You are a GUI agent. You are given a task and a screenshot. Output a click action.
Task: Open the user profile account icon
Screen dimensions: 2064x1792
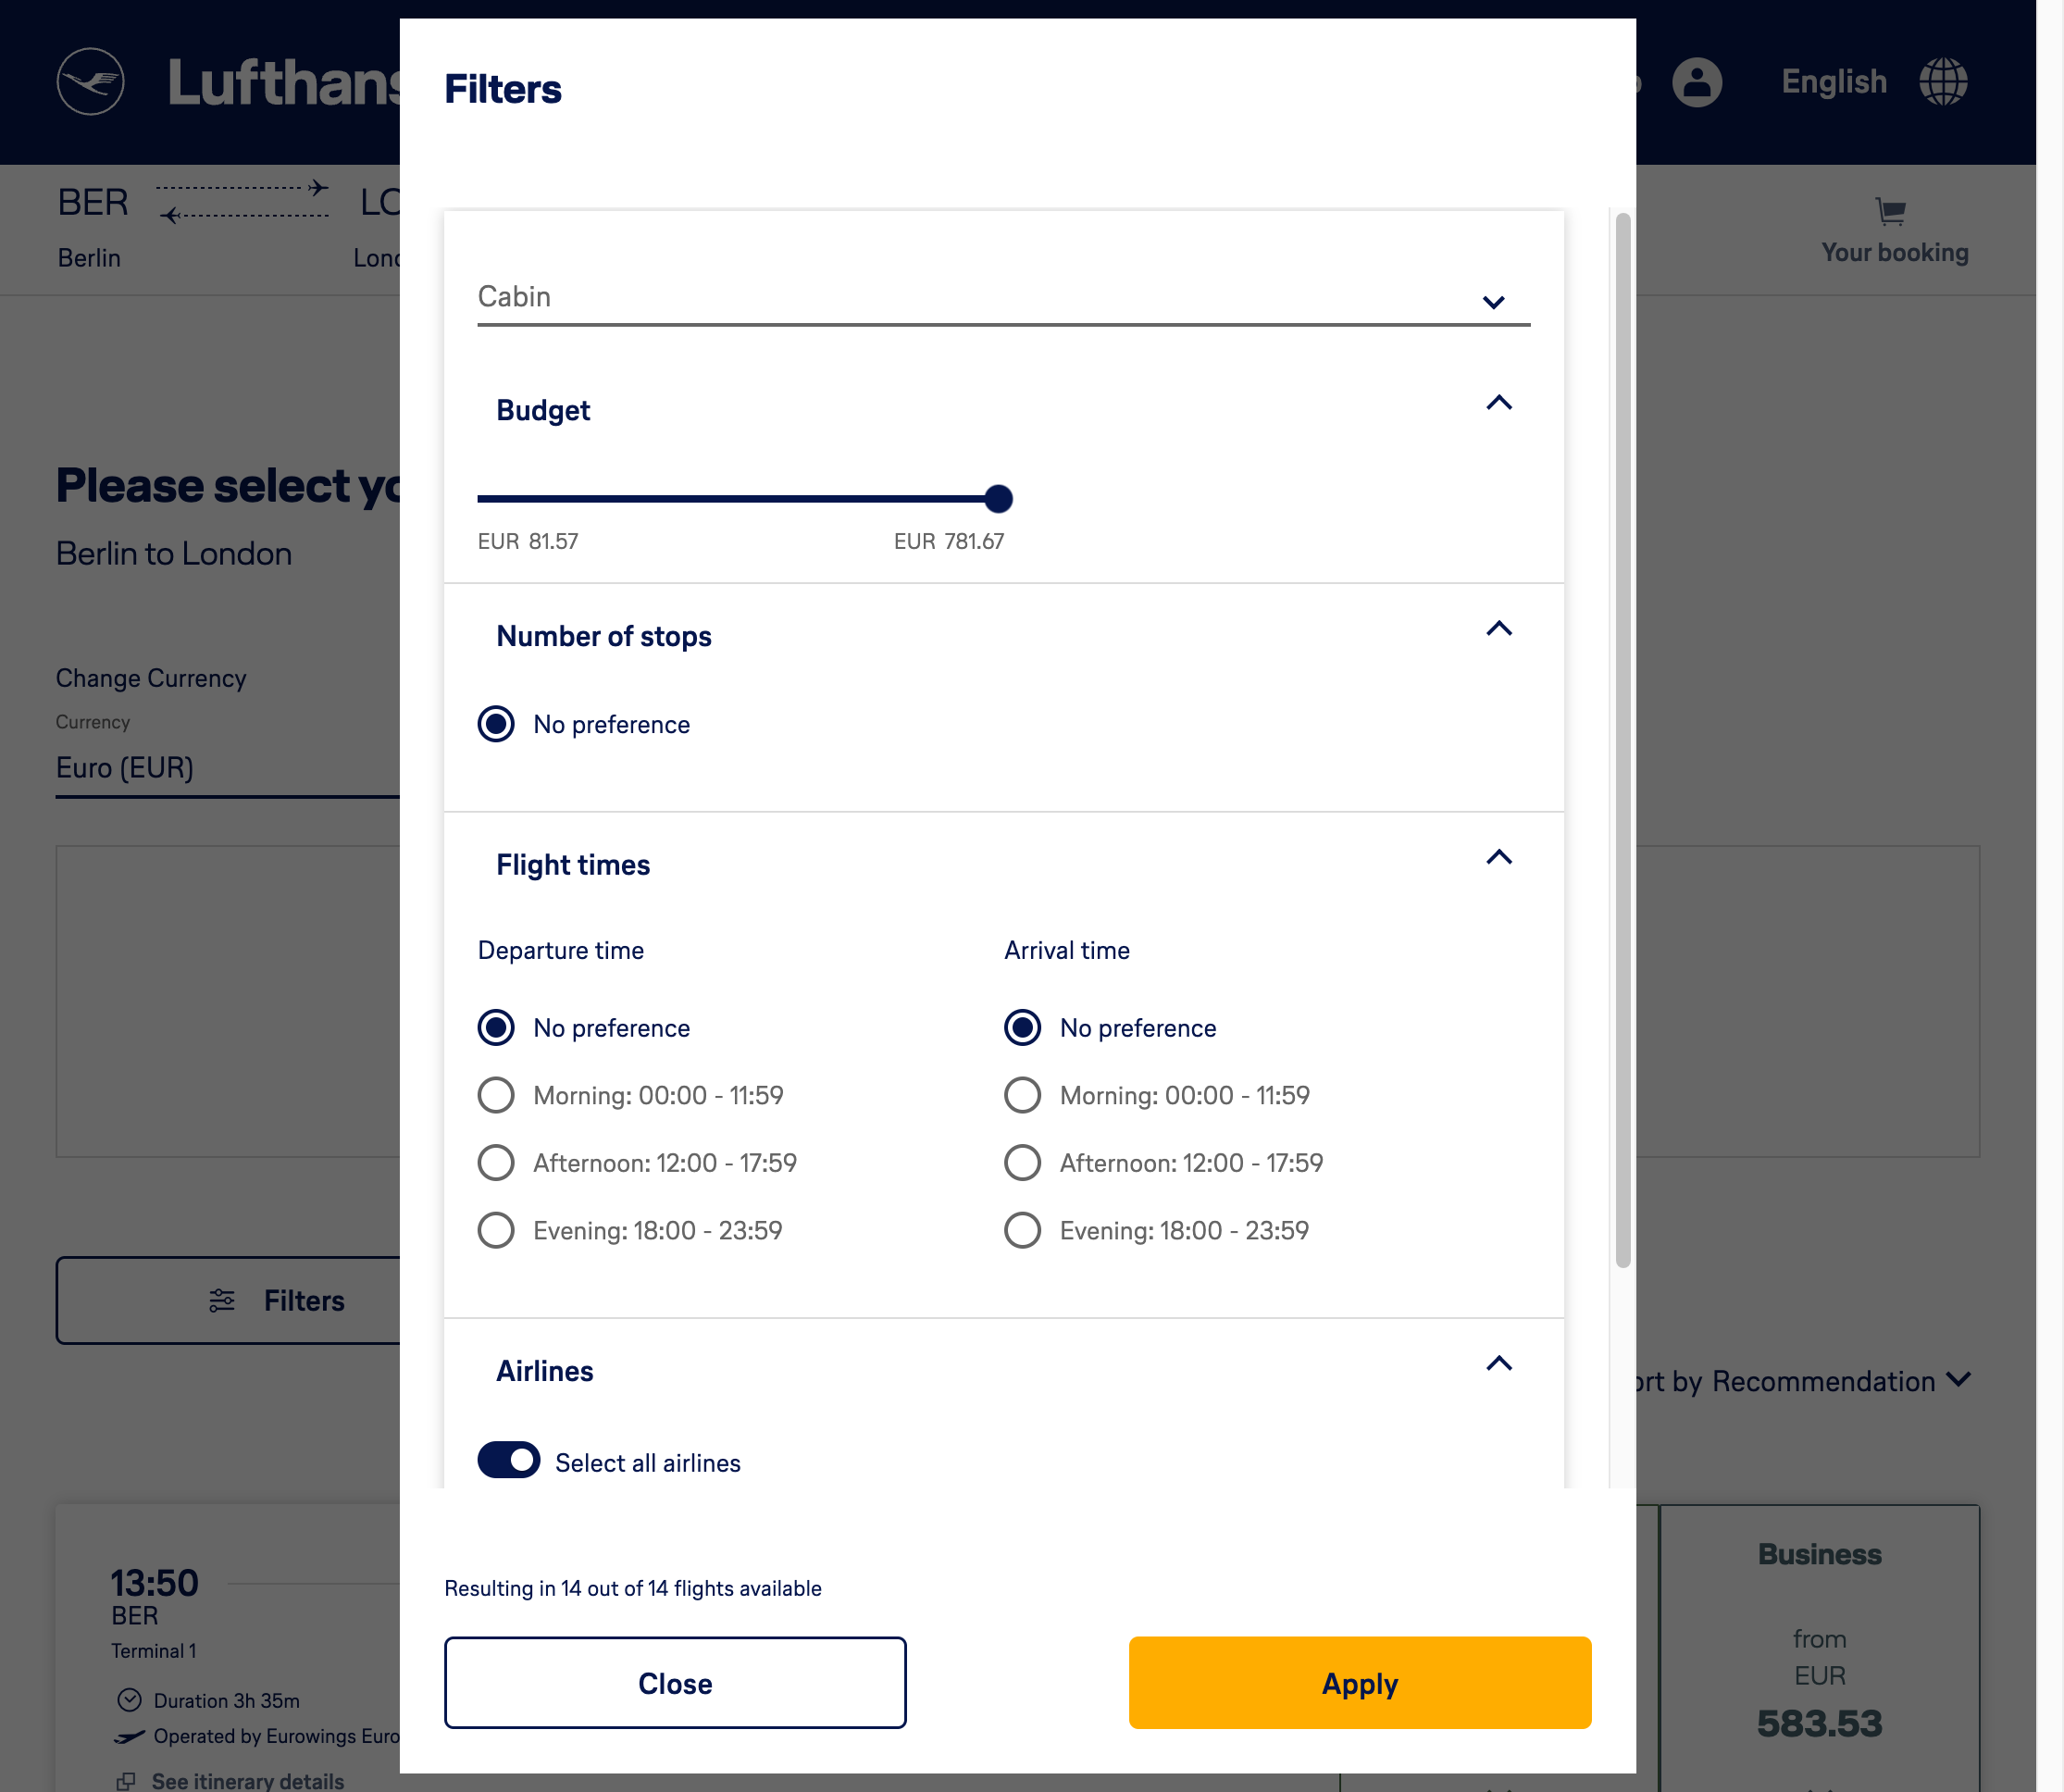[1697, 82]
